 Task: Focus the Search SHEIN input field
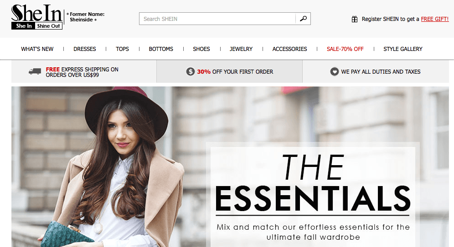coord(217,19)
